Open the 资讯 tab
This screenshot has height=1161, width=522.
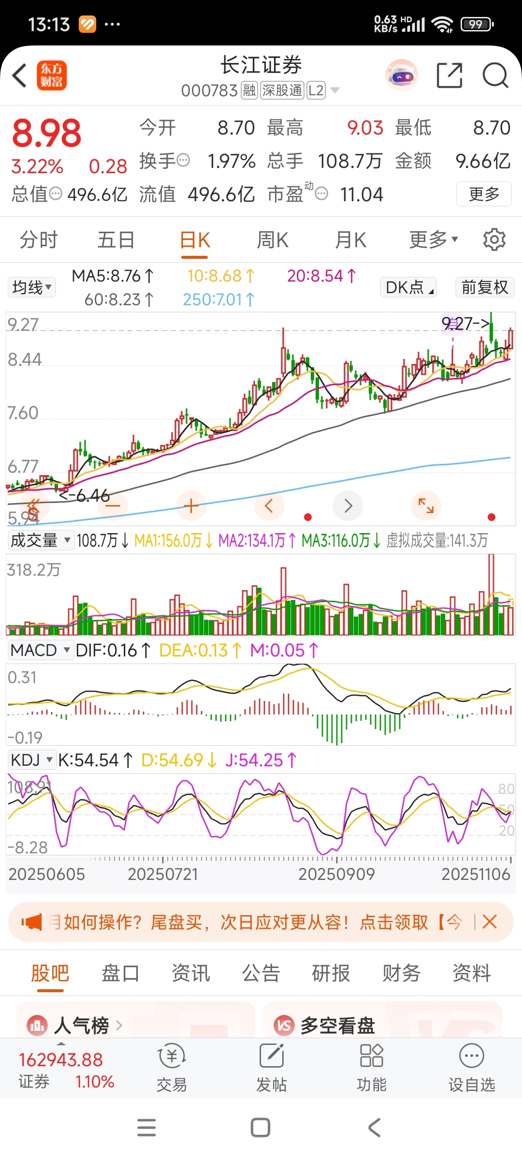pos(191,973)
